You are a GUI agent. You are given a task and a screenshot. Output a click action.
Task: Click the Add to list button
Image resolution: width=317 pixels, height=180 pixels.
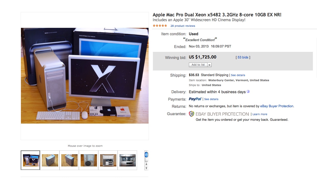(198, 65)
